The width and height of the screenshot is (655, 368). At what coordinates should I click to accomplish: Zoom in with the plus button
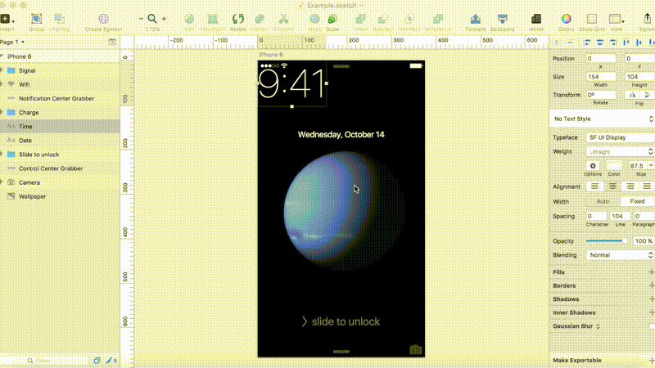[x=164, y=19]
